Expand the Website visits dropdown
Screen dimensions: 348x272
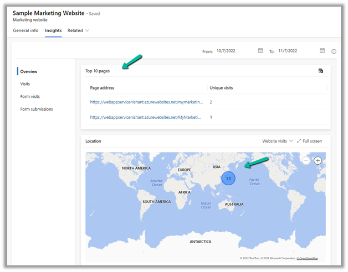pyautogui.click(x=278, y=141)
